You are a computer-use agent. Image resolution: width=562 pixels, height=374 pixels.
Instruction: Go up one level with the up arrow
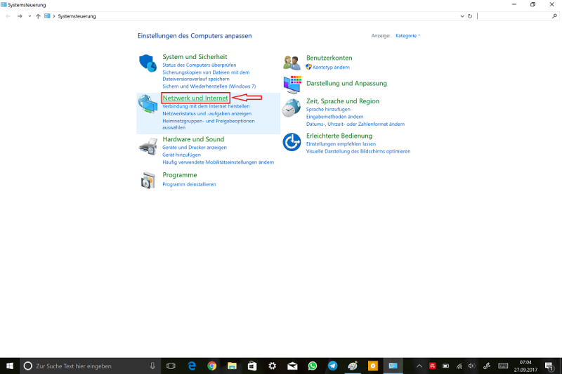(x=38, y=16)
